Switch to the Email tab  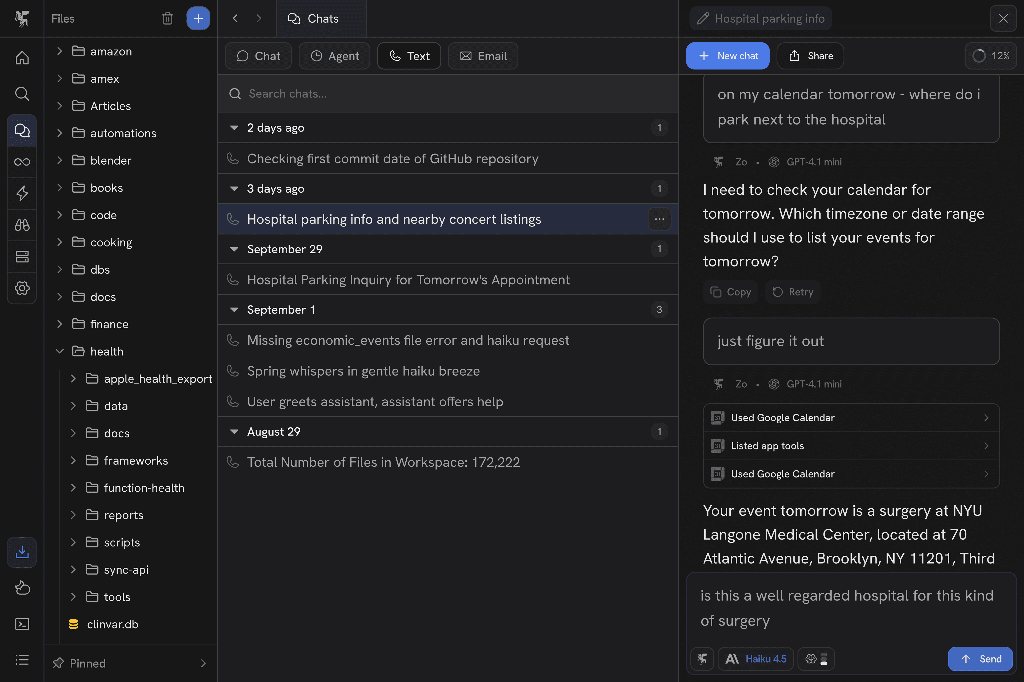(483, 56)
